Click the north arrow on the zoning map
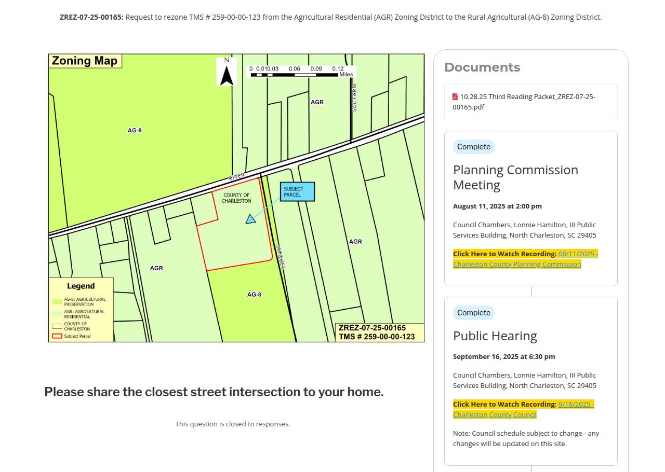The image size is (665, 472). [x=227, y=72]
